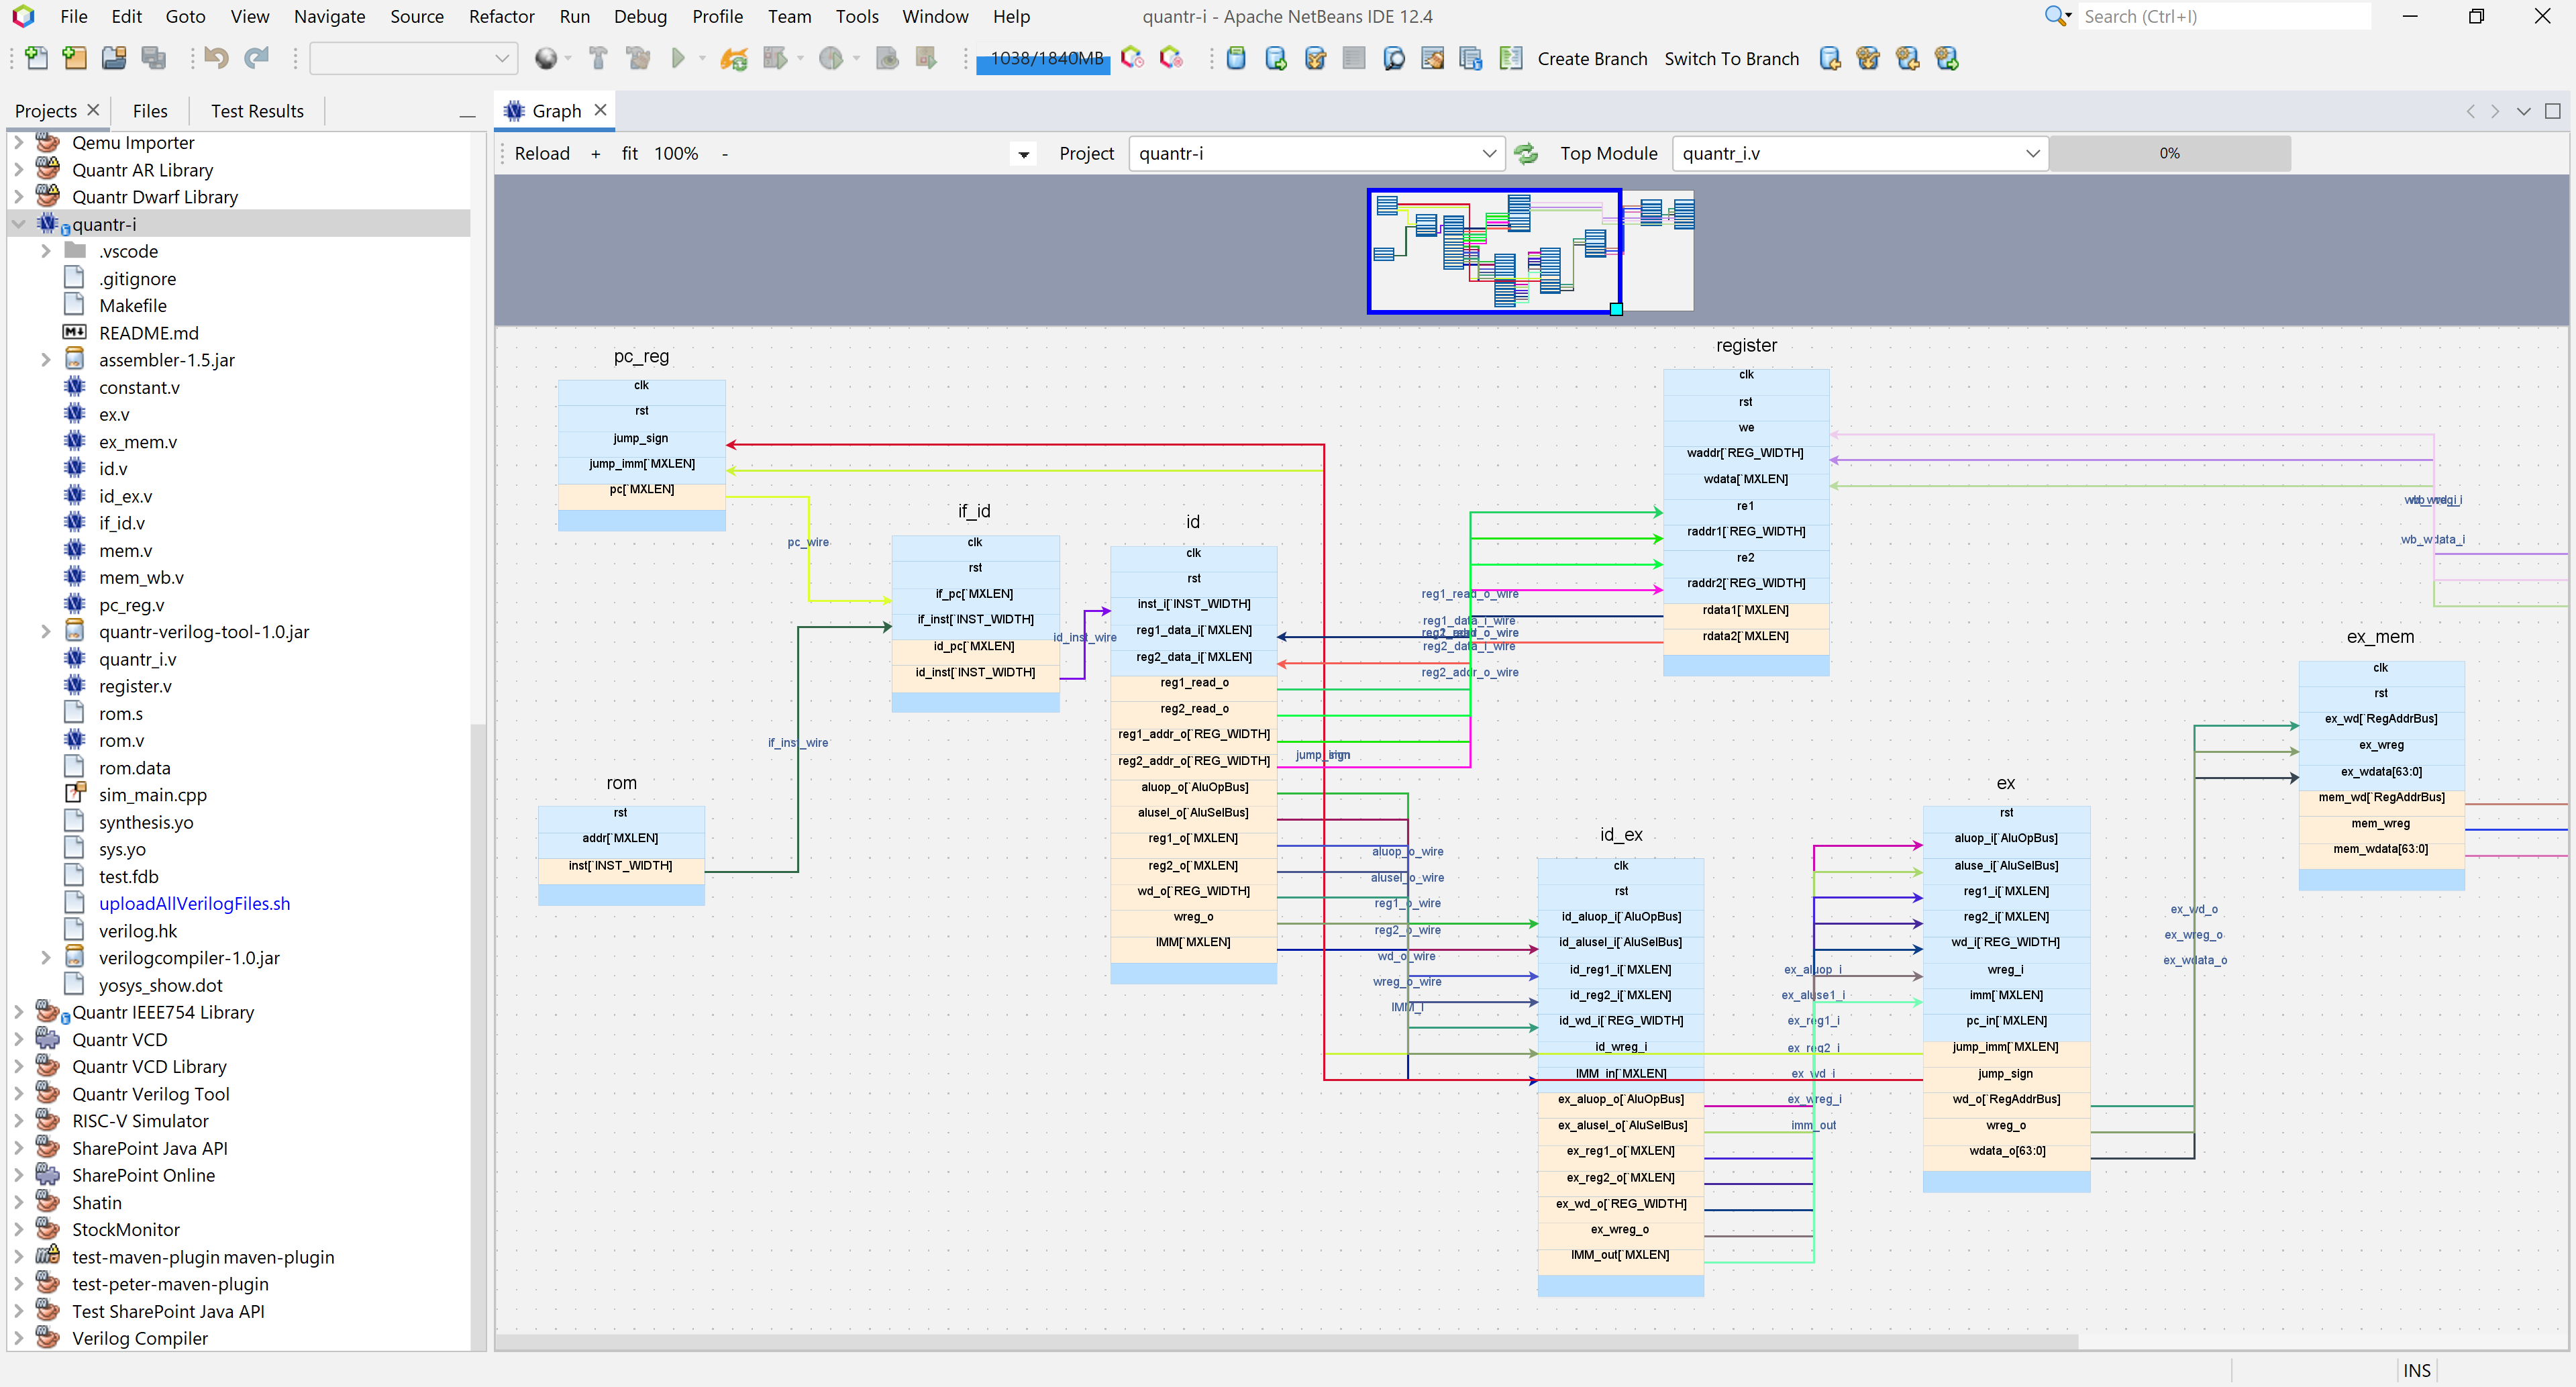This screenshot has height=1387, width=2576.
Task: Click the Search (Ctrl+I) input field
Action: [x=2224, y=16]
